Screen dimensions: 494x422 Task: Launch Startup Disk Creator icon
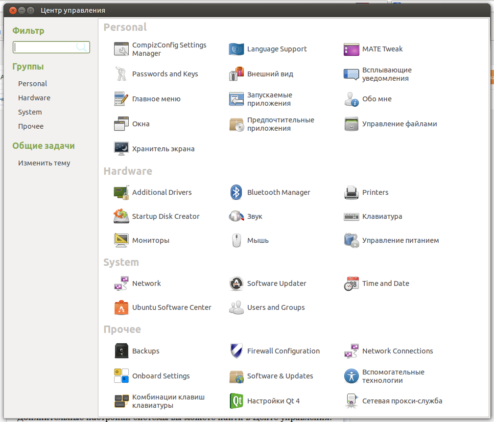(x=121, y=216)
